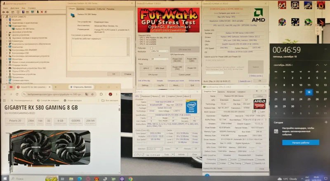Switch to Memory tab in CPU-Z
Viewport: 330px width, 181px height.
(156, 96)
